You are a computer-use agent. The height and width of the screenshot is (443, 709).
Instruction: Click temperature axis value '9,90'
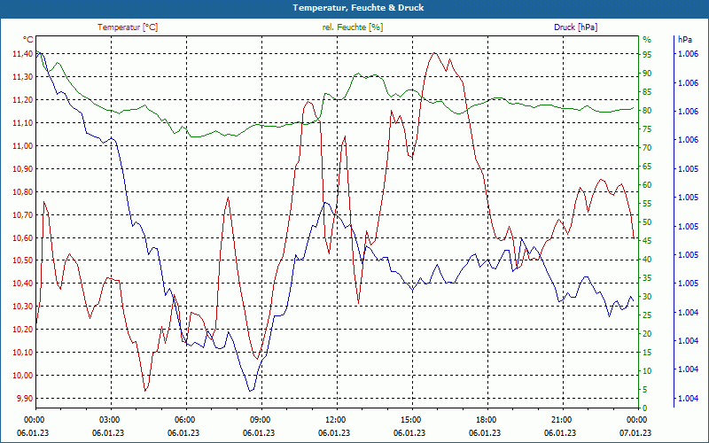(24, 398)
